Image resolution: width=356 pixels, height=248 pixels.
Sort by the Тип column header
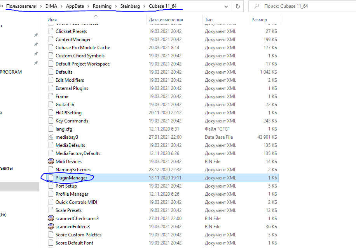(209, 20)
